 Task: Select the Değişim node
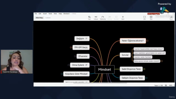coord(82,38)
